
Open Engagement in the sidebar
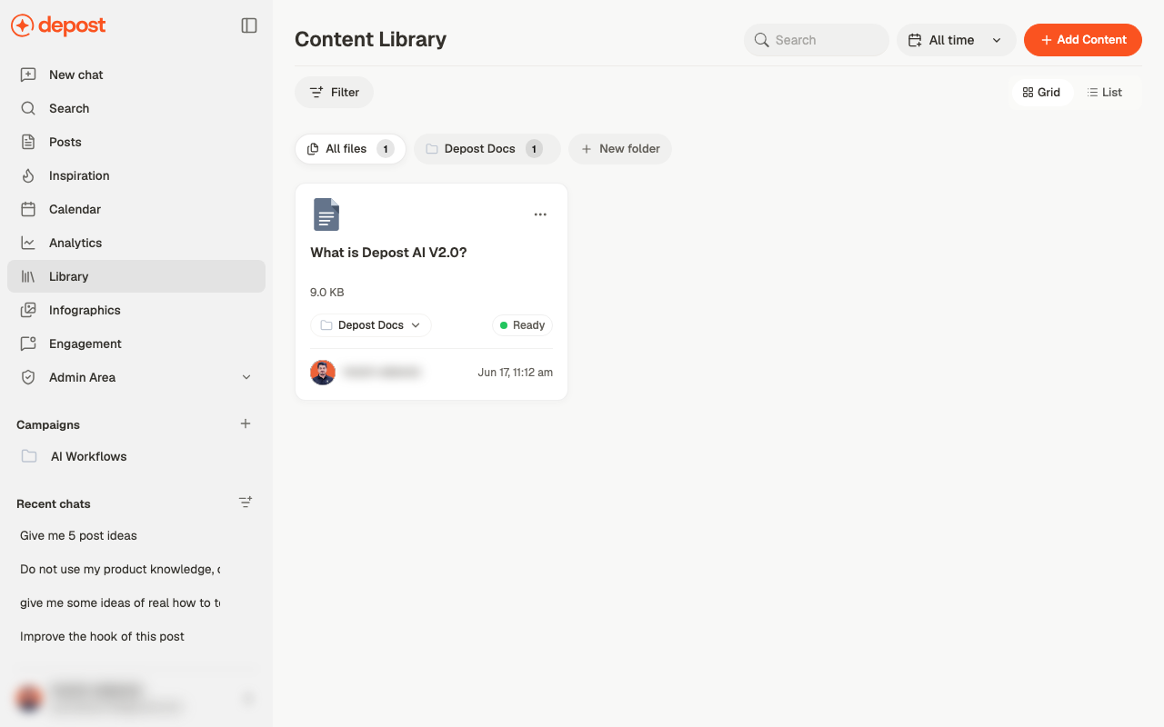pos(136,344)
